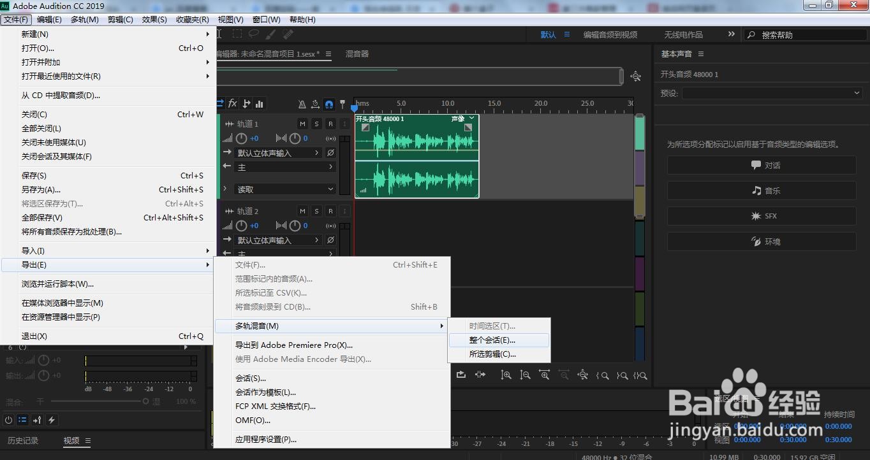Viewport: 870px width, 460px height.
Task: Select 导出到 Adobe Premiere Pro(X)...
Action: (332, 345)
